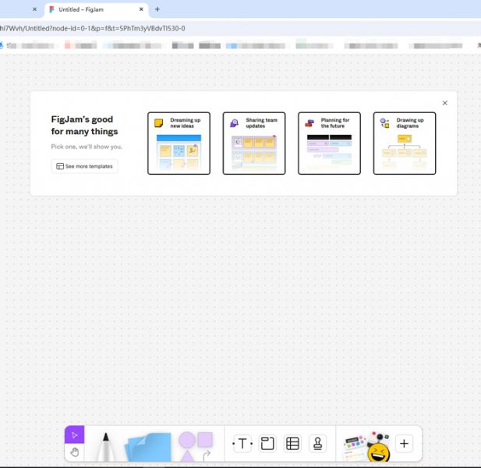
Task: Pick the marker pen tool
Action: tap(105, 446)
